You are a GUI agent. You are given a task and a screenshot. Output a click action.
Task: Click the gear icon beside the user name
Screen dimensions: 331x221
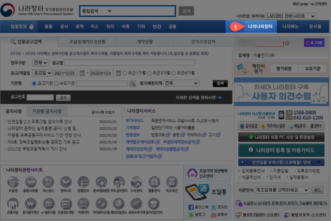tap(287, 43)
